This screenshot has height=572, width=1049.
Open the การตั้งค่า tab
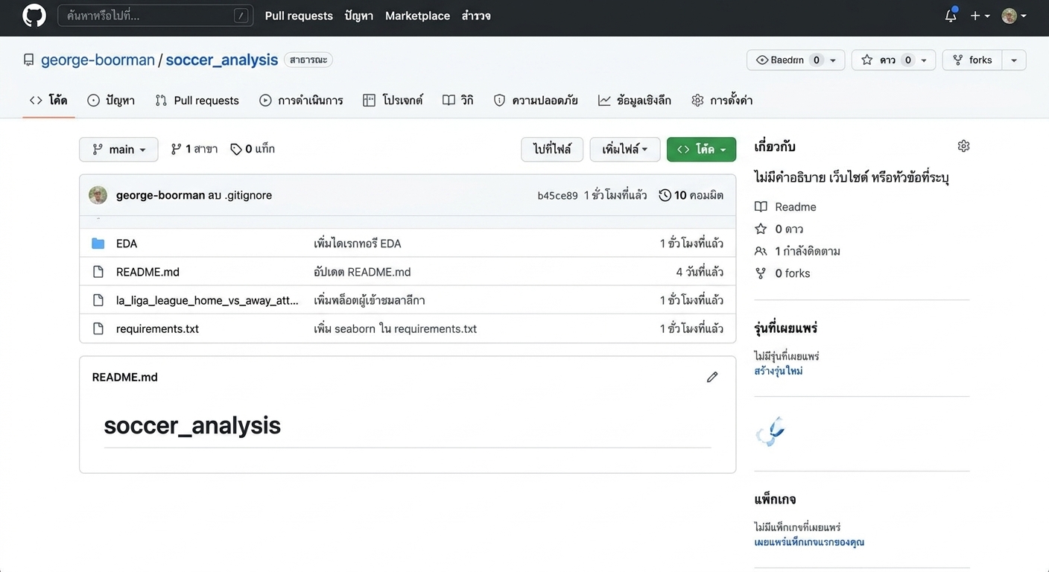click(722, 100)
